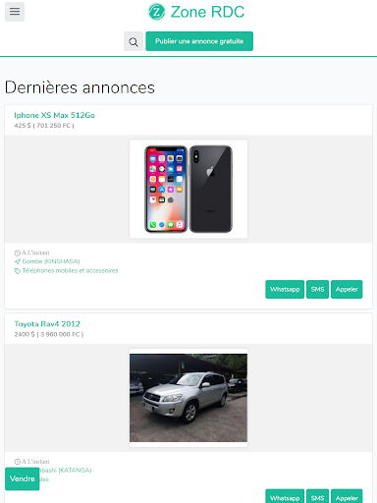This screenshot has height=503, width=377.
Task: Contact the iPhone seller via Whatsapp
Action: click(285, 289)
